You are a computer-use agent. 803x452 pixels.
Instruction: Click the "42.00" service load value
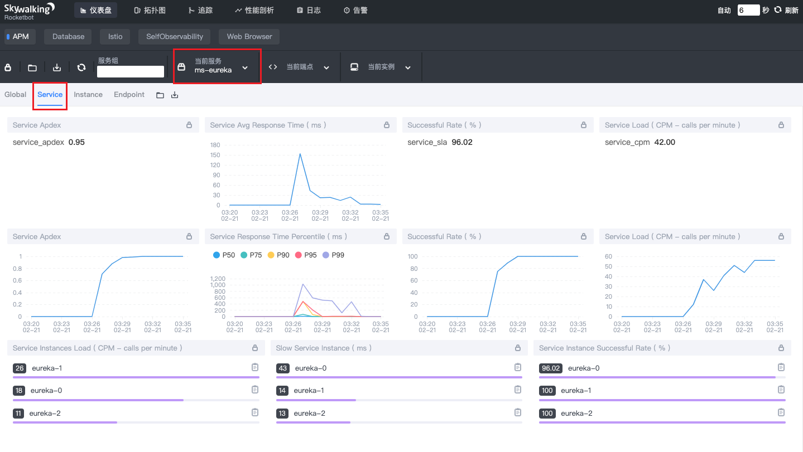(665, 142)
